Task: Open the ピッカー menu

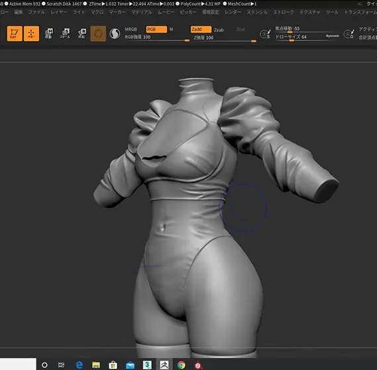Action: 188,12
